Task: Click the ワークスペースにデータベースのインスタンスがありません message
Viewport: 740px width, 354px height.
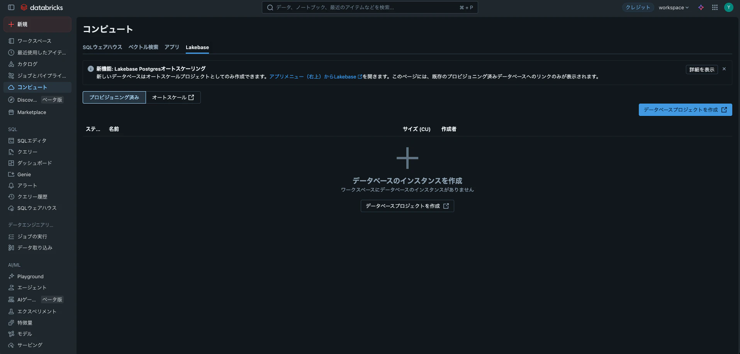Action: coord(407,190)
